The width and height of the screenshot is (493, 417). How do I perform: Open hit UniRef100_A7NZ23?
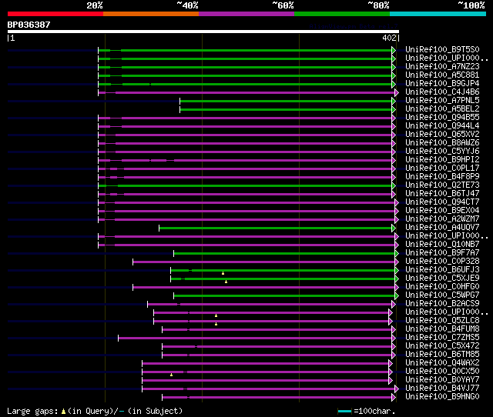tap(442, 67)
